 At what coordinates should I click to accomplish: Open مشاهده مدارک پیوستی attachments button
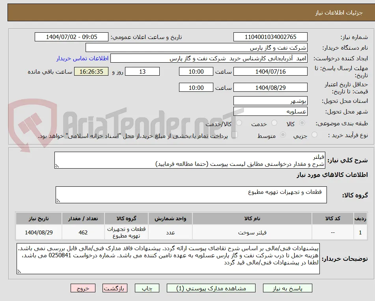[211, 288]
